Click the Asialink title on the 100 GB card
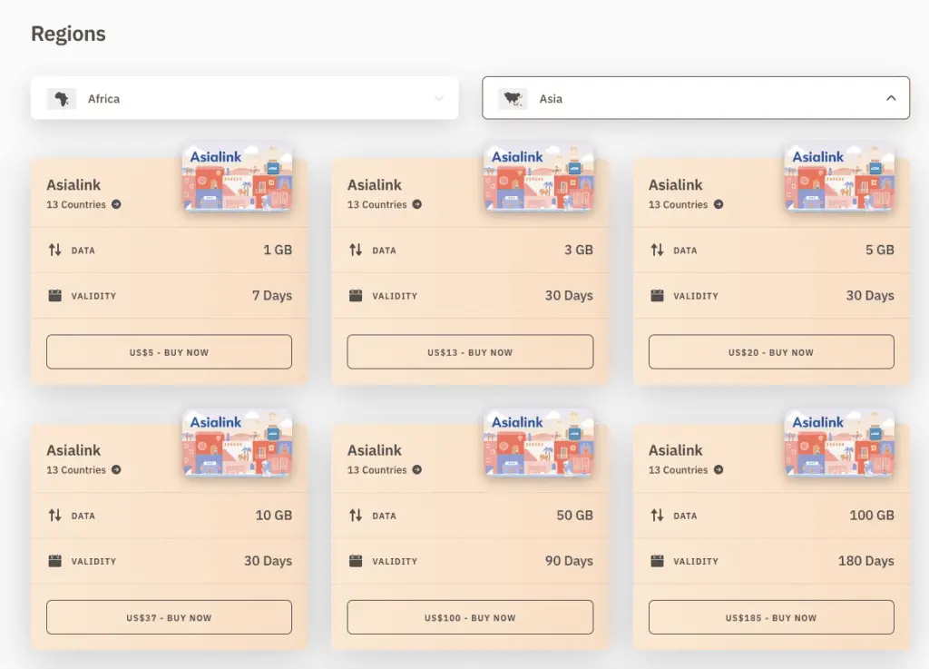The image size is (929, 669). [675, 450]
